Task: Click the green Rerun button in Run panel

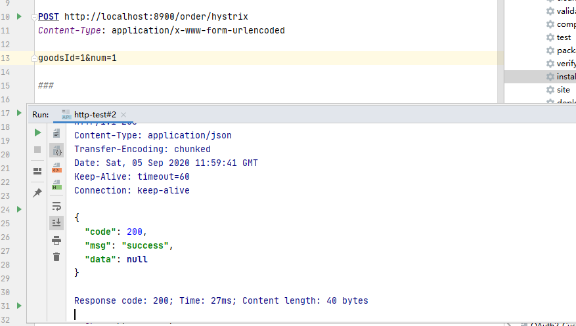Action: point(37,132)
